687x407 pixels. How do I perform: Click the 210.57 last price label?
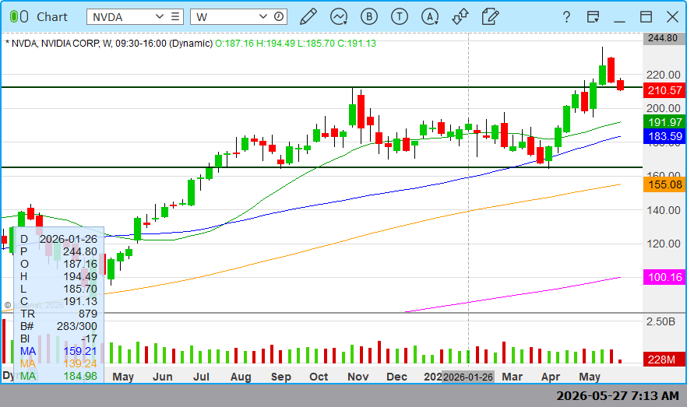664,90
